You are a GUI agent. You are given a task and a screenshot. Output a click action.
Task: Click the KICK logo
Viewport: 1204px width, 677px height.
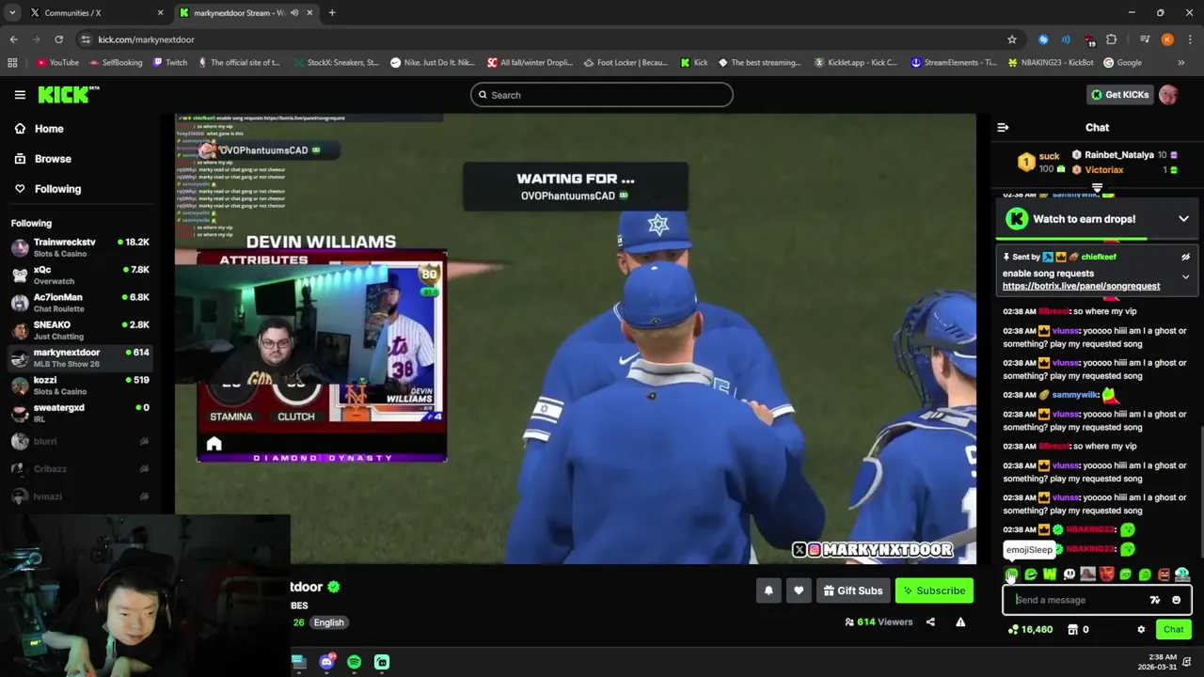[68, 94]
